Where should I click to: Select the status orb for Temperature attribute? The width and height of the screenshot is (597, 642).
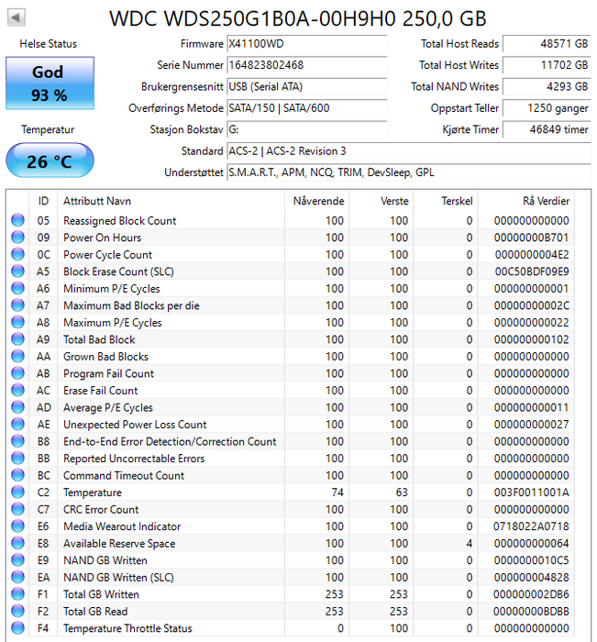(x=17, y=493)
